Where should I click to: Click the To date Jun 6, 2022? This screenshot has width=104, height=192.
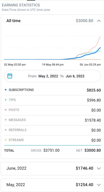(x=75, y=76)
